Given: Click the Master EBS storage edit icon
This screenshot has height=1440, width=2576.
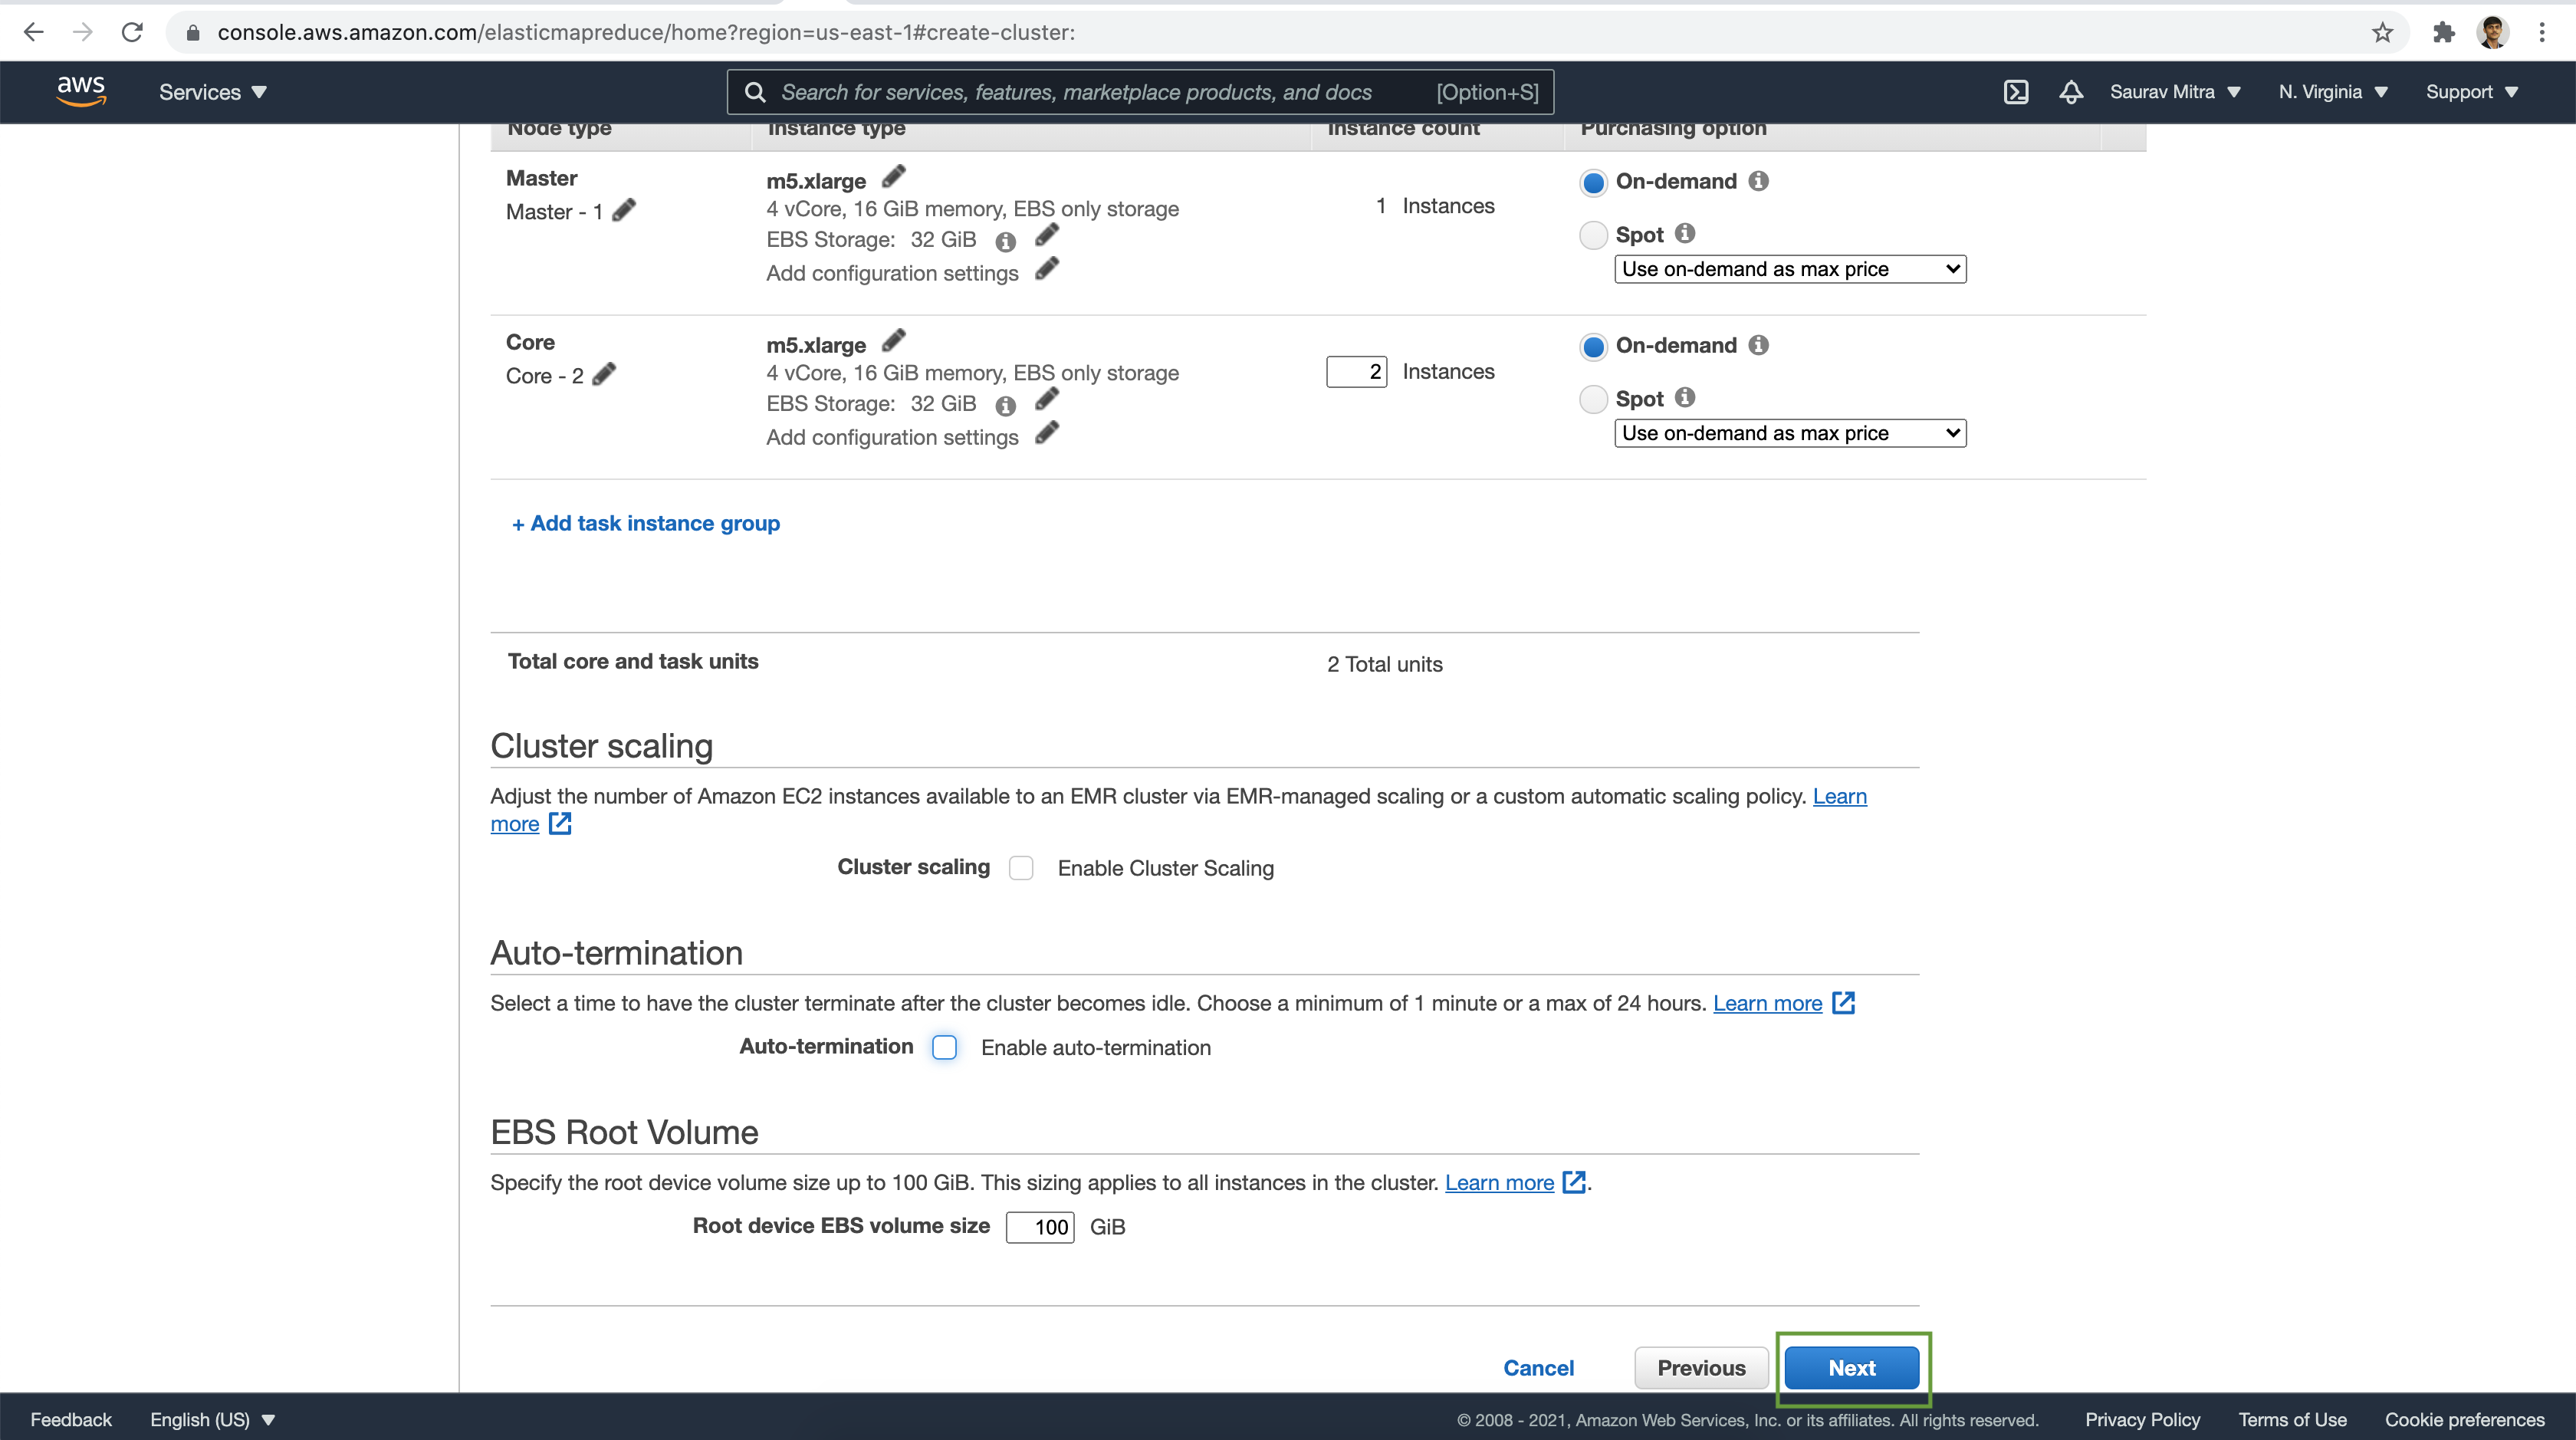Looking at the screenshot, I should click(1044, 235).
